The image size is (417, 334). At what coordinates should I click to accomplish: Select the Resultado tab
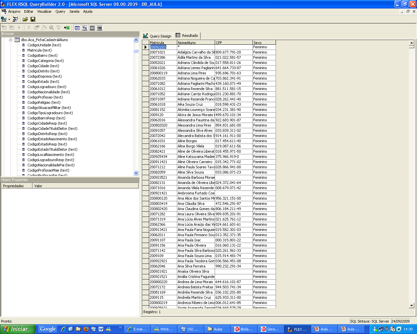coord(187,36)
